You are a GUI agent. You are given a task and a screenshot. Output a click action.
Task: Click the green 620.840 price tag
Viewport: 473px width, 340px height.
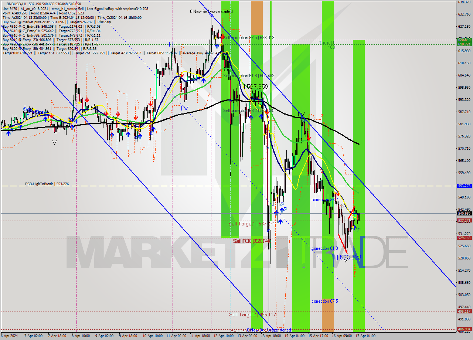pyautogui.click(x=464, y=40)
